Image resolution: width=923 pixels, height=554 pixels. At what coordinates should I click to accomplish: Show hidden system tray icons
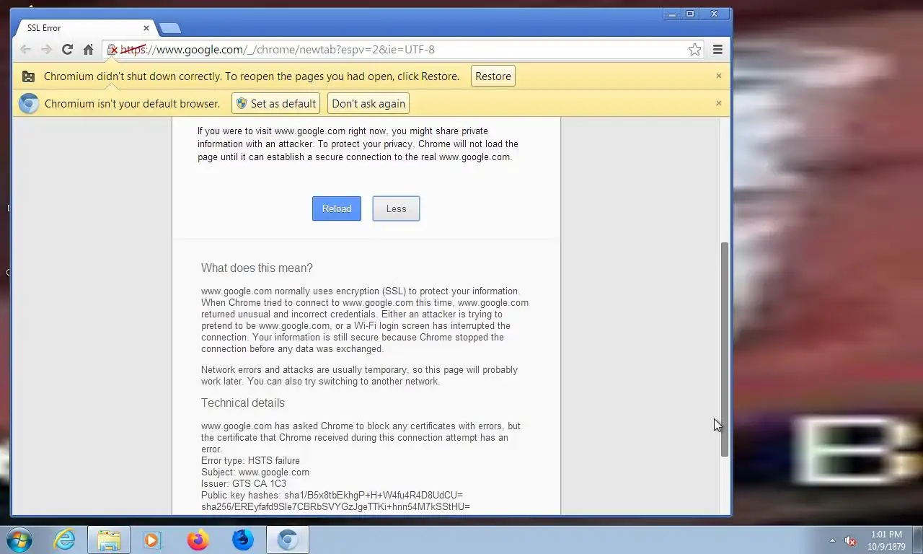pyautogui.click(x=833, y=540)
